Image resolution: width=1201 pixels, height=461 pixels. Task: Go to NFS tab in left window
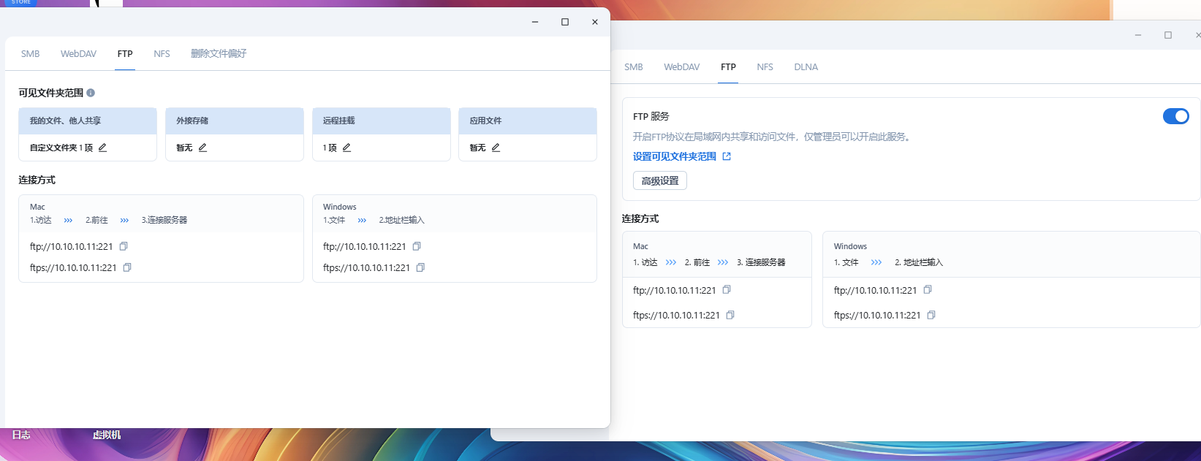pyautogui.click(x=162, y=54)
